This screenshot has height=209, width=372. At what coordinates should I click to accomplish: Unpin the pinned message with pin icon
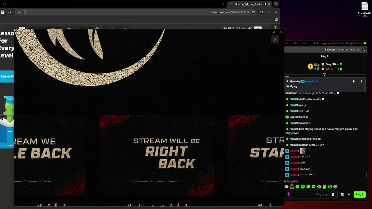(x=354, y=82)
